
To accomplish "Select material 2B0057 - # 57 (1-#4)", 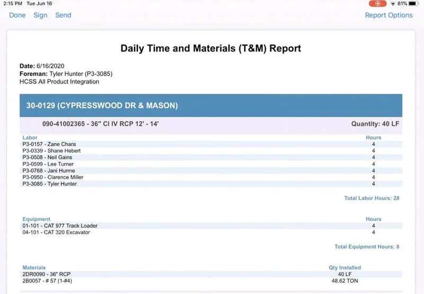I will (211, 281).
